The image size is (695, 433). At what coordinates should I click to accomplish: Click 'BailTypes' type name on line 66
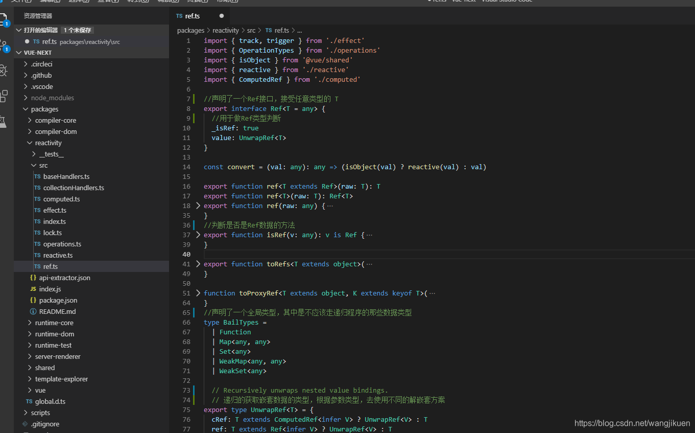tap(241, 322)
